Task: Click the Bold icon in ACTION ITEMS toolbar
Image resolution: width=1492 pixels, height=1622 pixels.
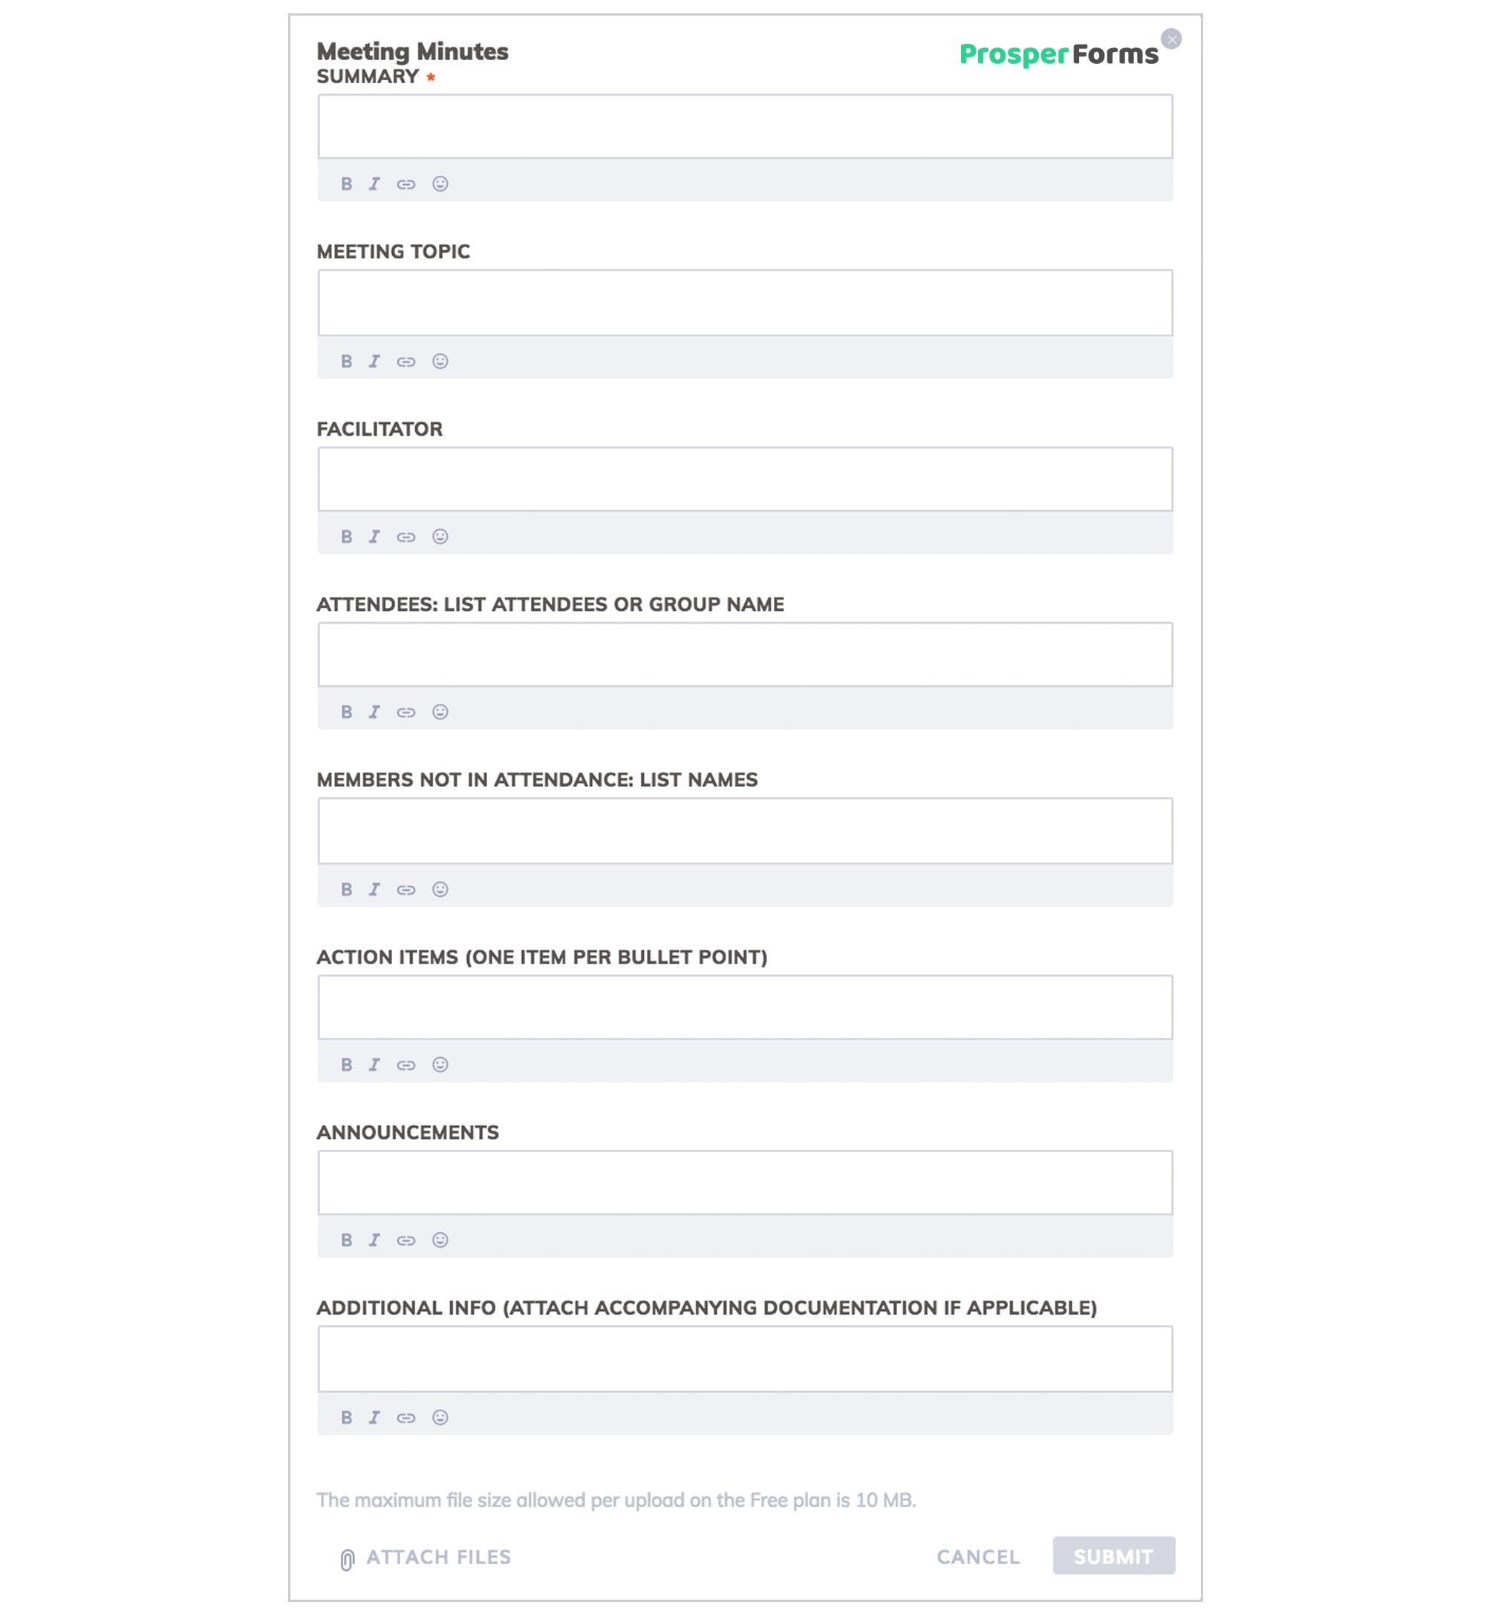Action: tap(346, 1064)
